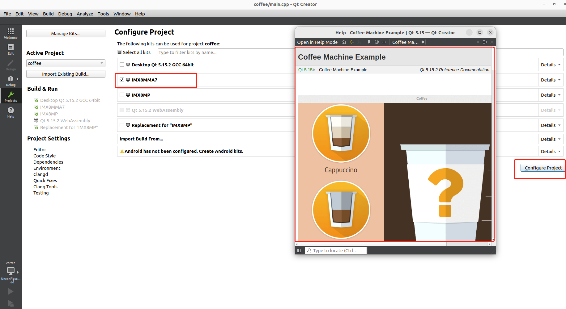Split the Help window view

coord(485,42)
